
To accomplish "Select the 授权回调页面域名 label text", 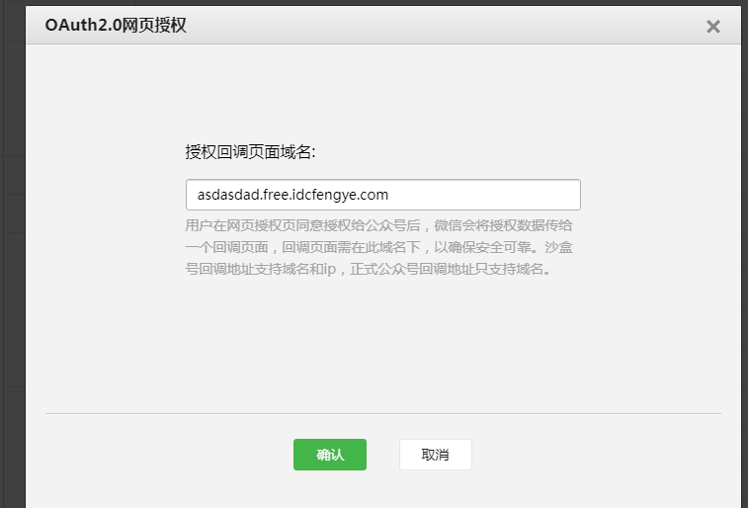I will pyautogui.click(x=250, y=152).
